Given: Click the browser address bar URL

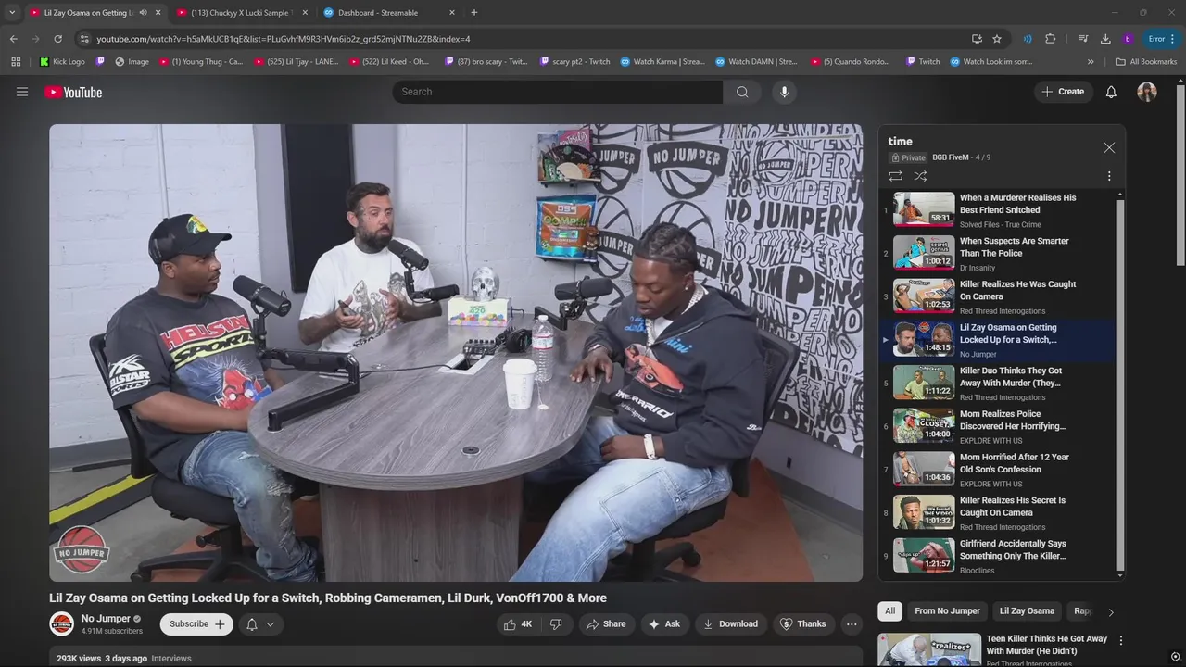Looking at the screenshot, I should pyautogui.click(x=283, y=39).
